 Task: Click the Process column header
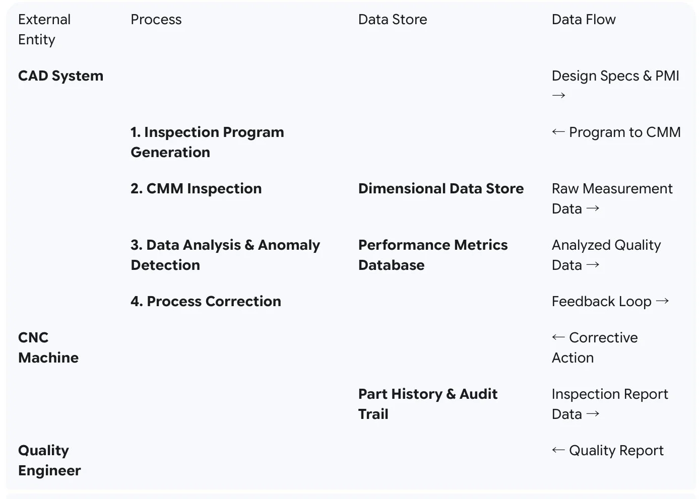click(156, 20)
